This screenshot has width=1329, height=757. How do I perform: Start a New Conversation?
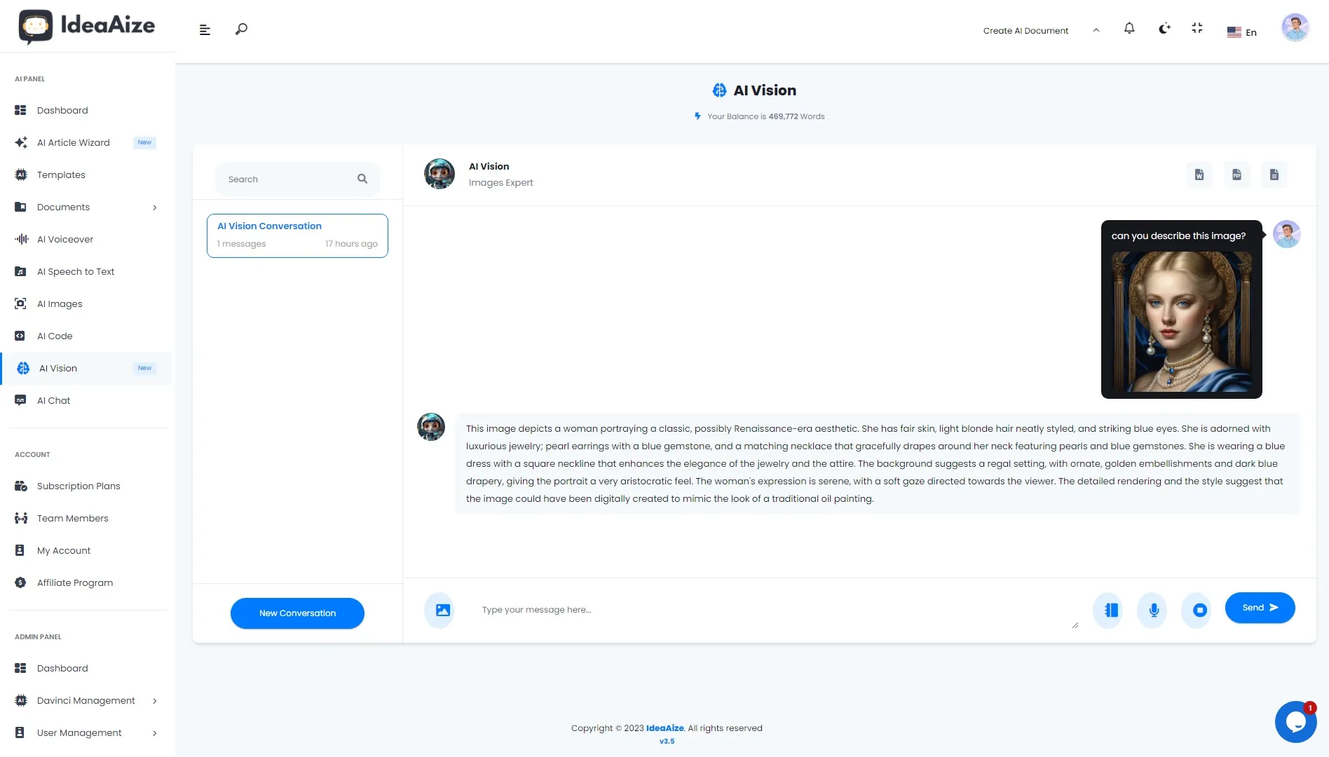tap(297, 613)
